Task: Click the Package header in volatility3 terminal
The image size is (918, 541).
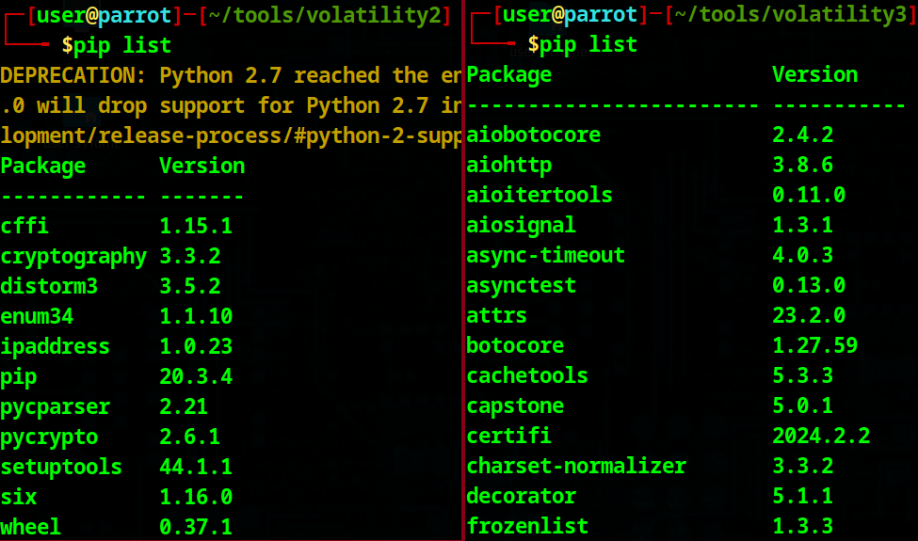Action: pyautogui.click(x=508, y=75)
